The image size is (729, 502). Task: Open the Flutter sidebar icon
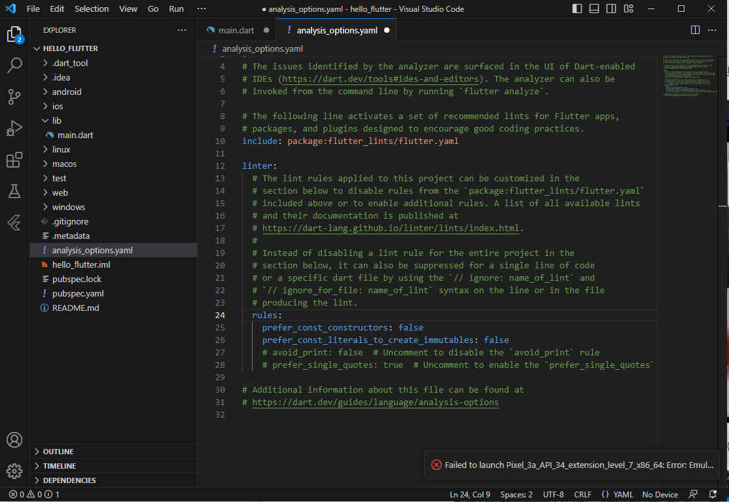(14, 223)
